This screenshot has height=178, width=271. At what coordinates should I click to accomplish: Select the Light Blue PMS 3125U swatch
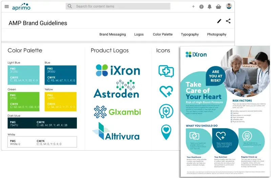click(x=23, y=75)
